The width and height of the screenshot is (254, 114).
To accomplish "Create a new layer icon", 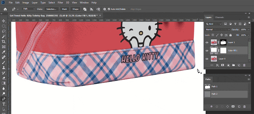I will point(239,65).
